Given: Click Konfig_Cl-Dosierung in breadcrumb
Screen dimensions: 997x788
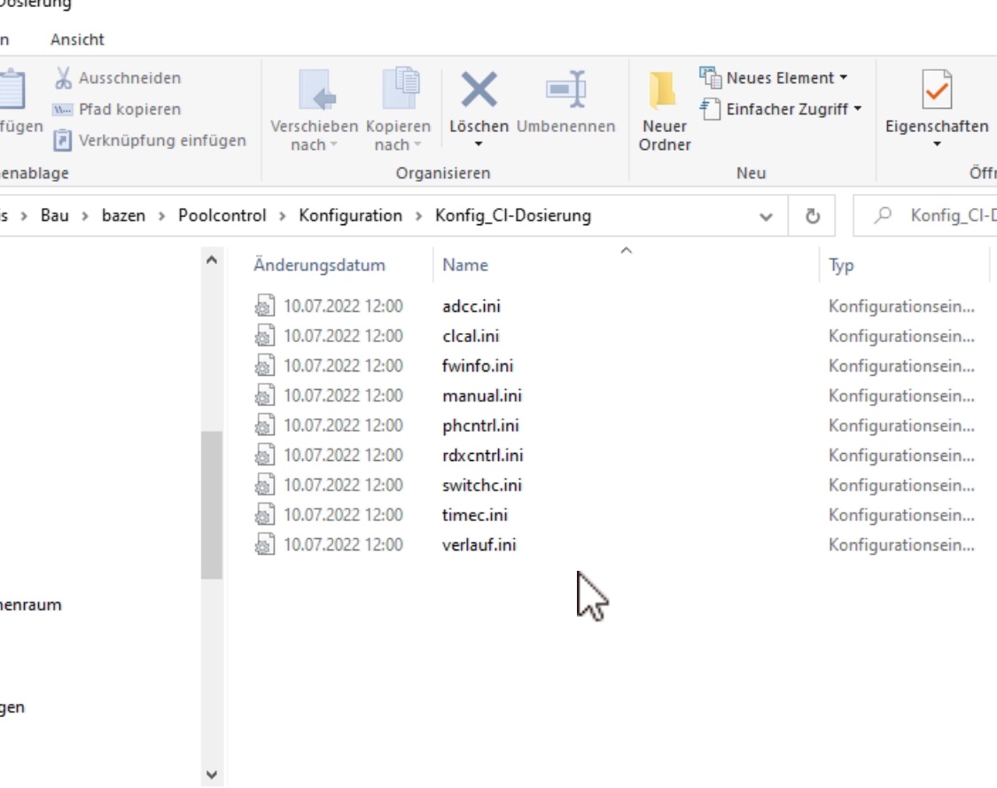Looking at the screenshot, I should click(x=513, y=215).
